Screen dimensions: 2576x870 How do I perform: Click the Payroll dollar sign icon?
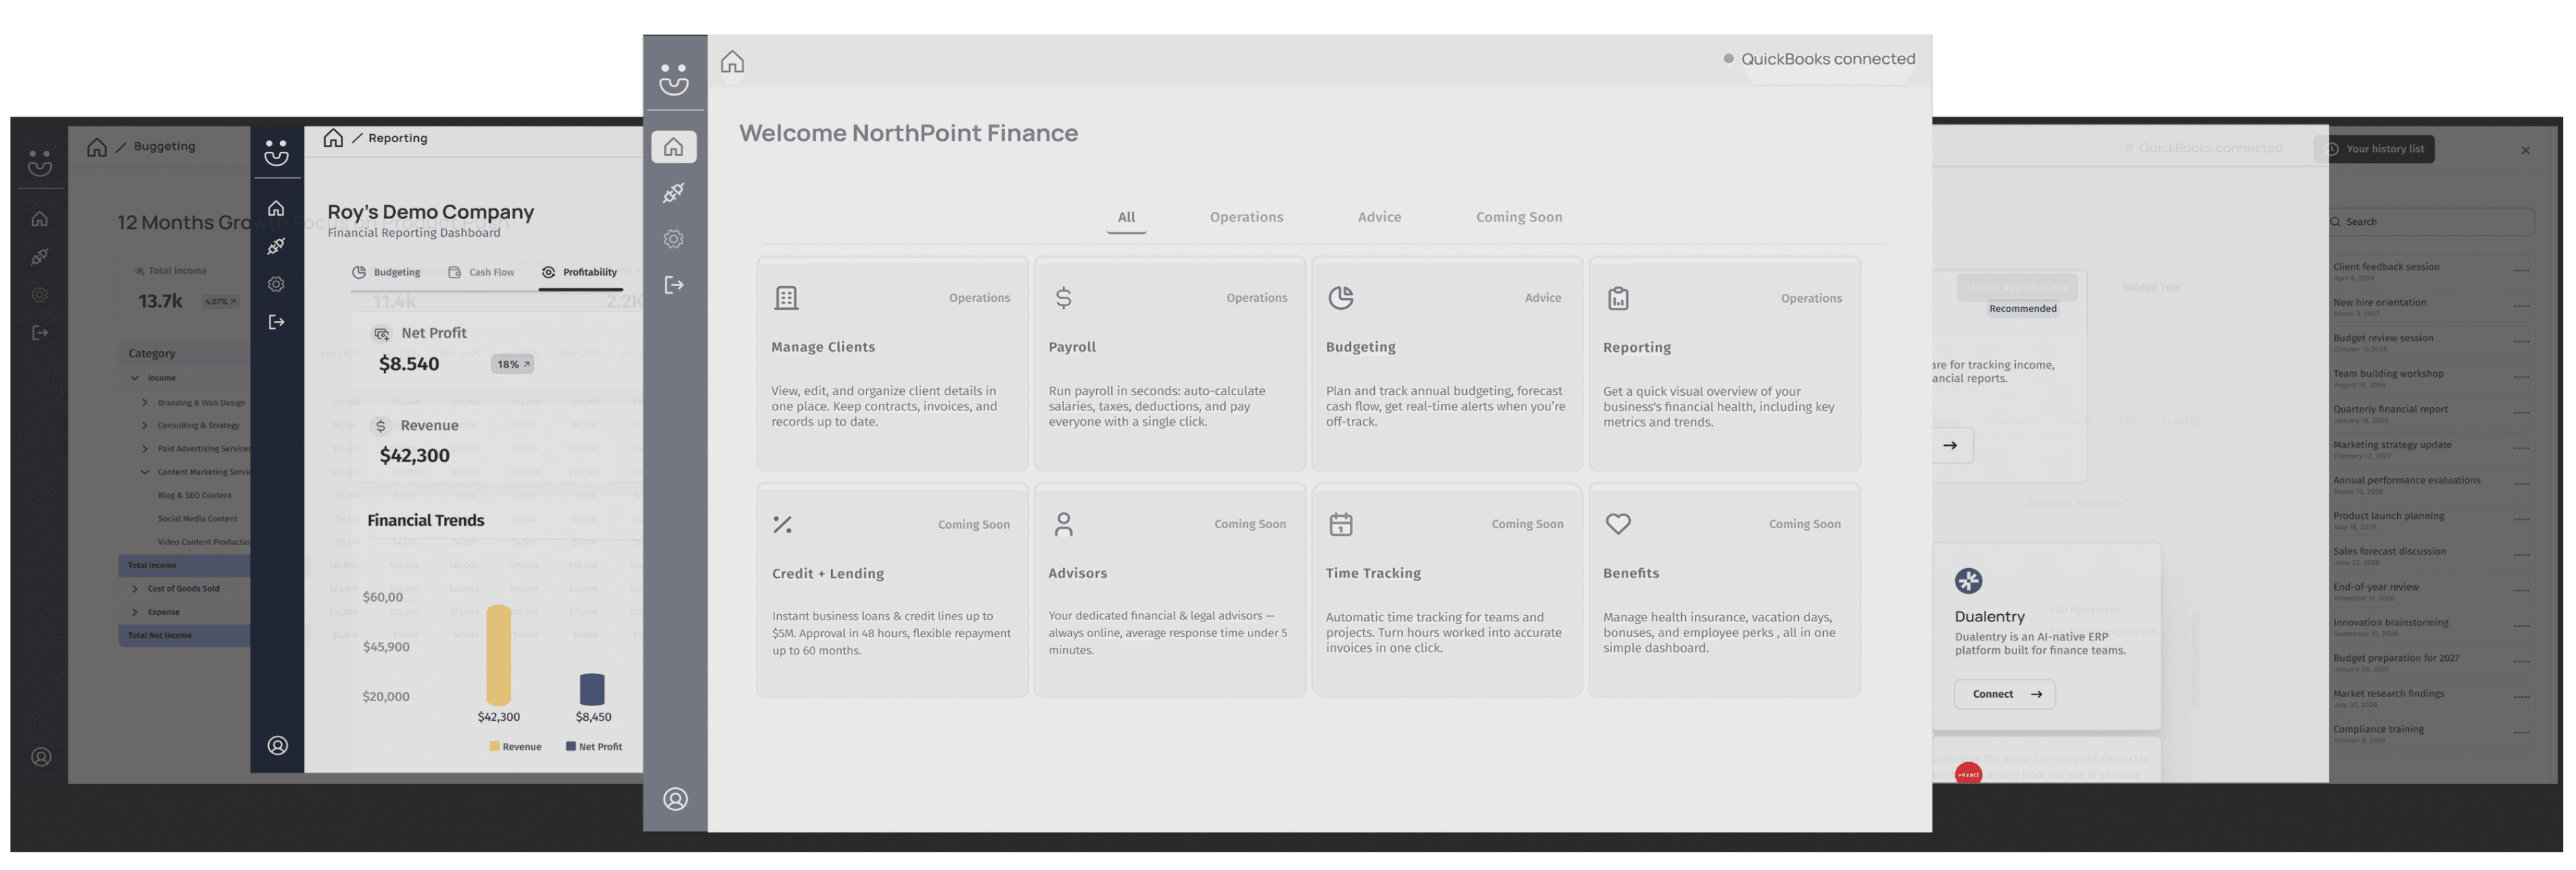(1063, 298)
